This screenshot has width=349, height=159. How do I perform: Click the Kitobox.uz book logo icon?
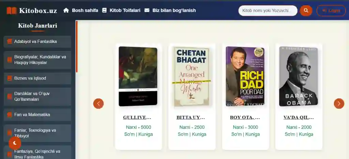[12, 11]
